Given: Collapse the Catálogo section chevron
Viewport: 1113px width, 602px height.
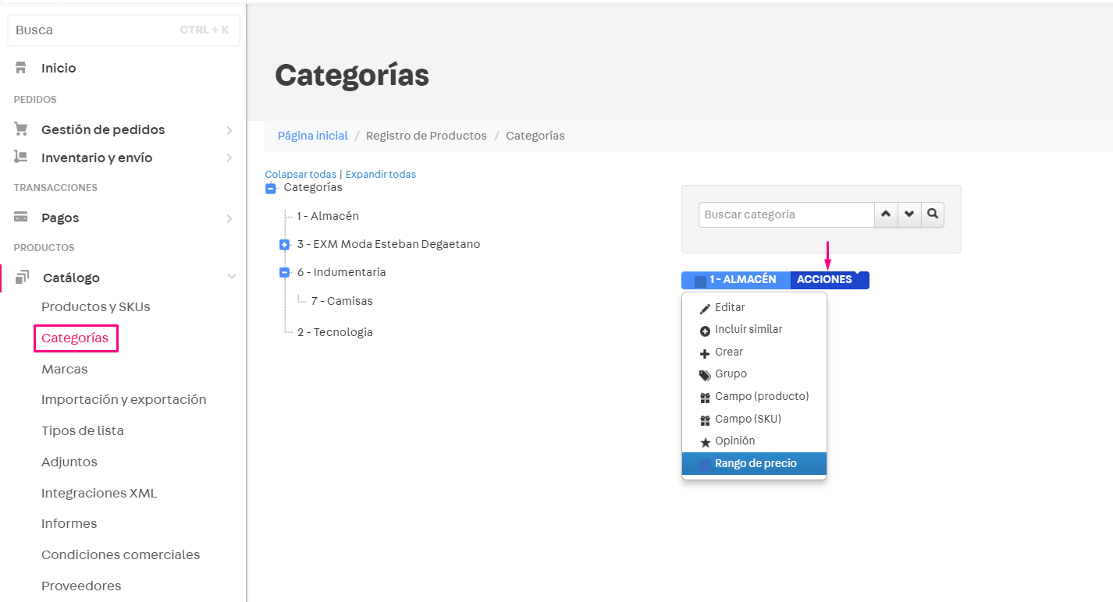Looking at the screenshot, I should click(232, 277).
